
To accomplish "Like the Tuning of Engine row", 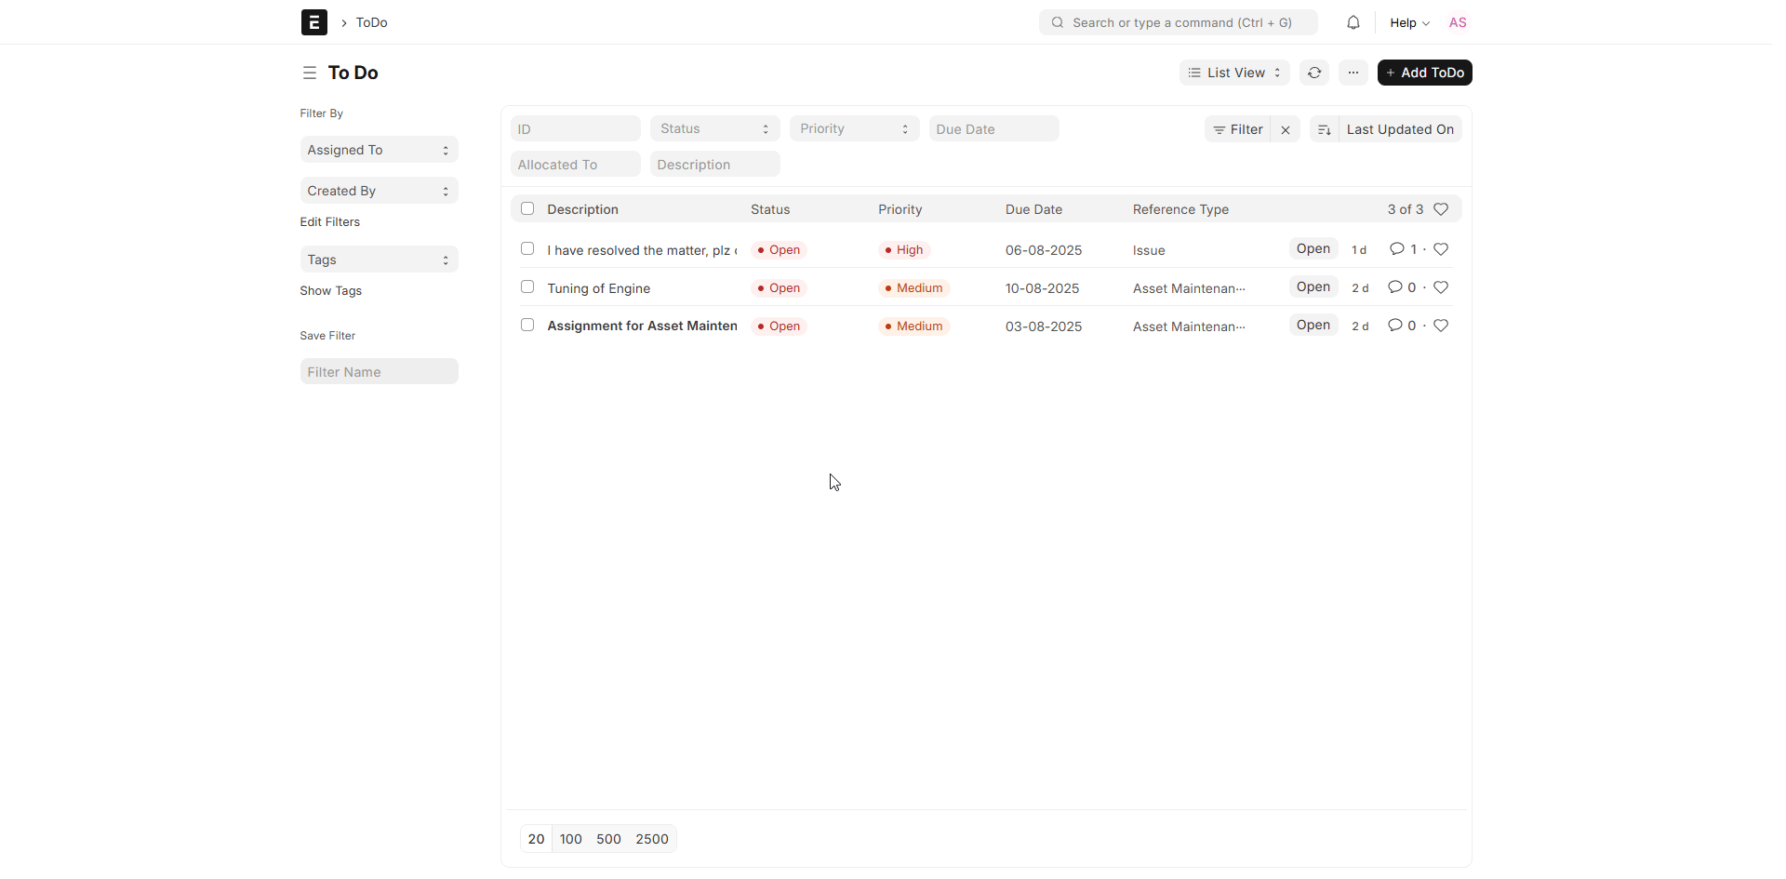I will click(x=1442, y=287).
